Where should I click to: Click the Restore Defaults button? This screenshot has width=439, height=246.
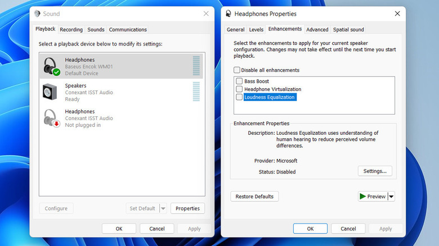click(x=254, y=197)
